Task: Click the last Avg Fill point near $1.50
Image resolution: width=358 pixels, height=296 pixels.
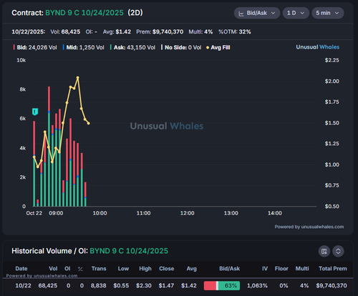Action: (x=89, y=123)
